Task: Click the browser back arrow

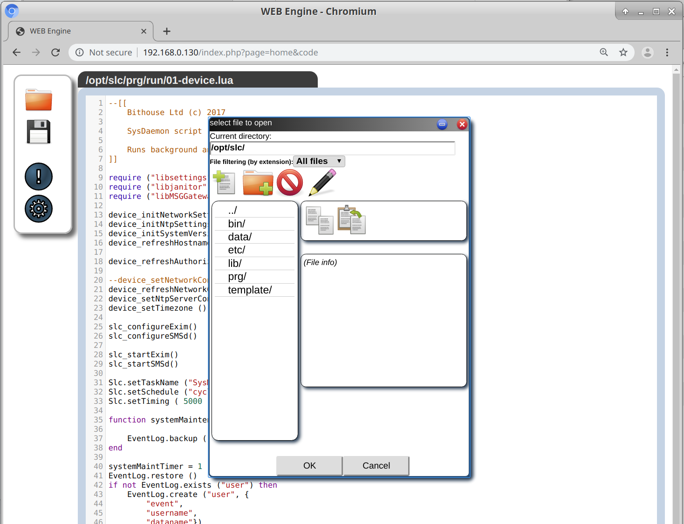Action: 17,53
